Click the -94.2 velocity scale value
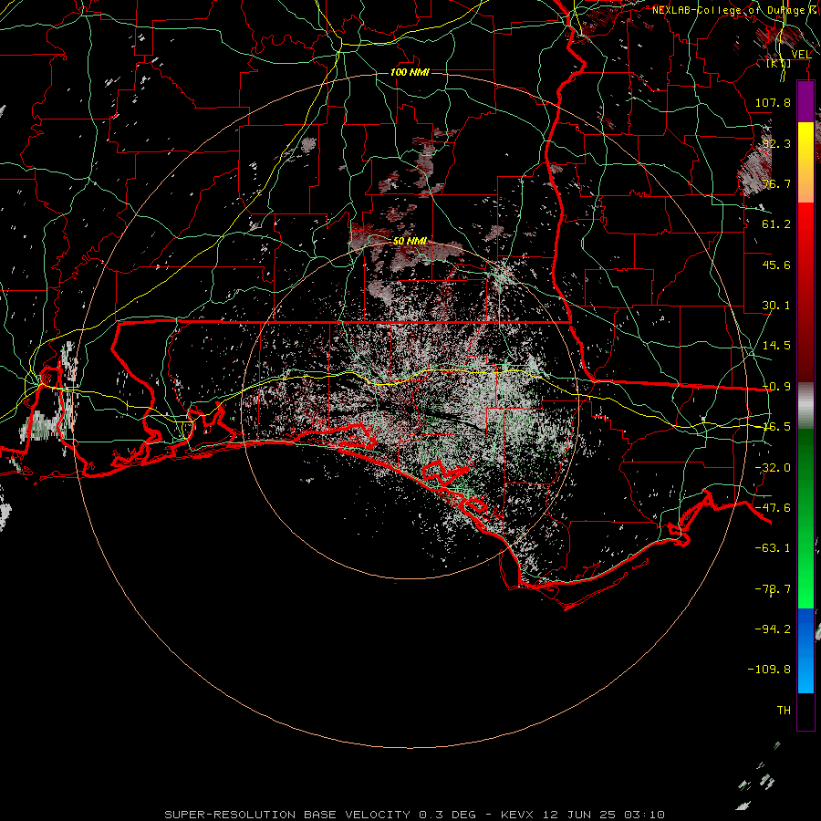The height and width of the screenshot is (821, 821). click(773, 629)
